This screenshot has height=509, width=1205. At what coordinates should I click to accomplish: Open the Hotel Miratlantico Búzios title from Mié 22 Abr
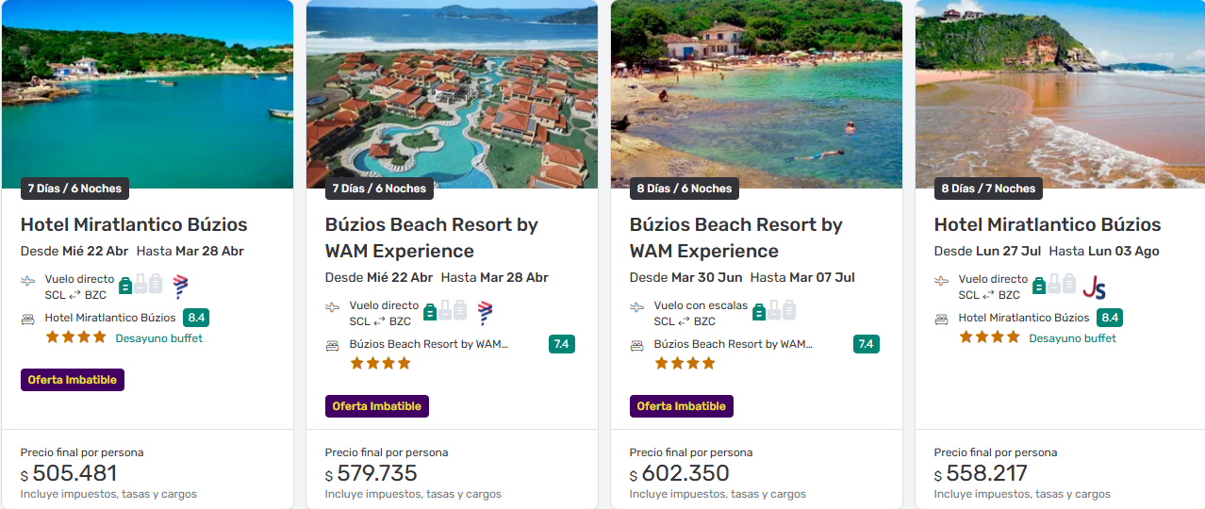134,224
